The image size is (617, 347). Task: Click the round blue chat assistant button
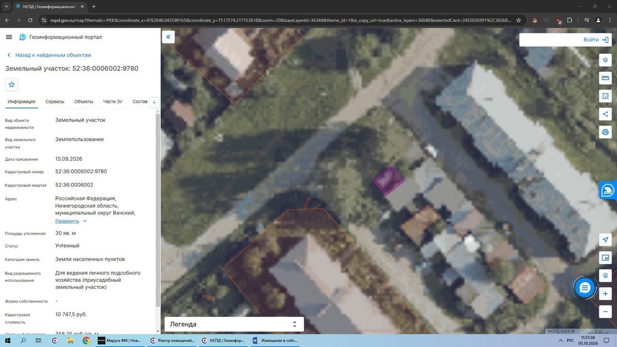(585, 288)
